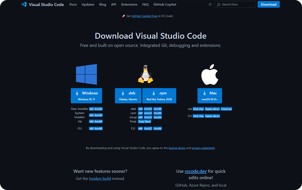The height and width of the screenshot is (190, 302).
Task: Select Apple silicon for Mac .zip
Action: coord(212,109)
